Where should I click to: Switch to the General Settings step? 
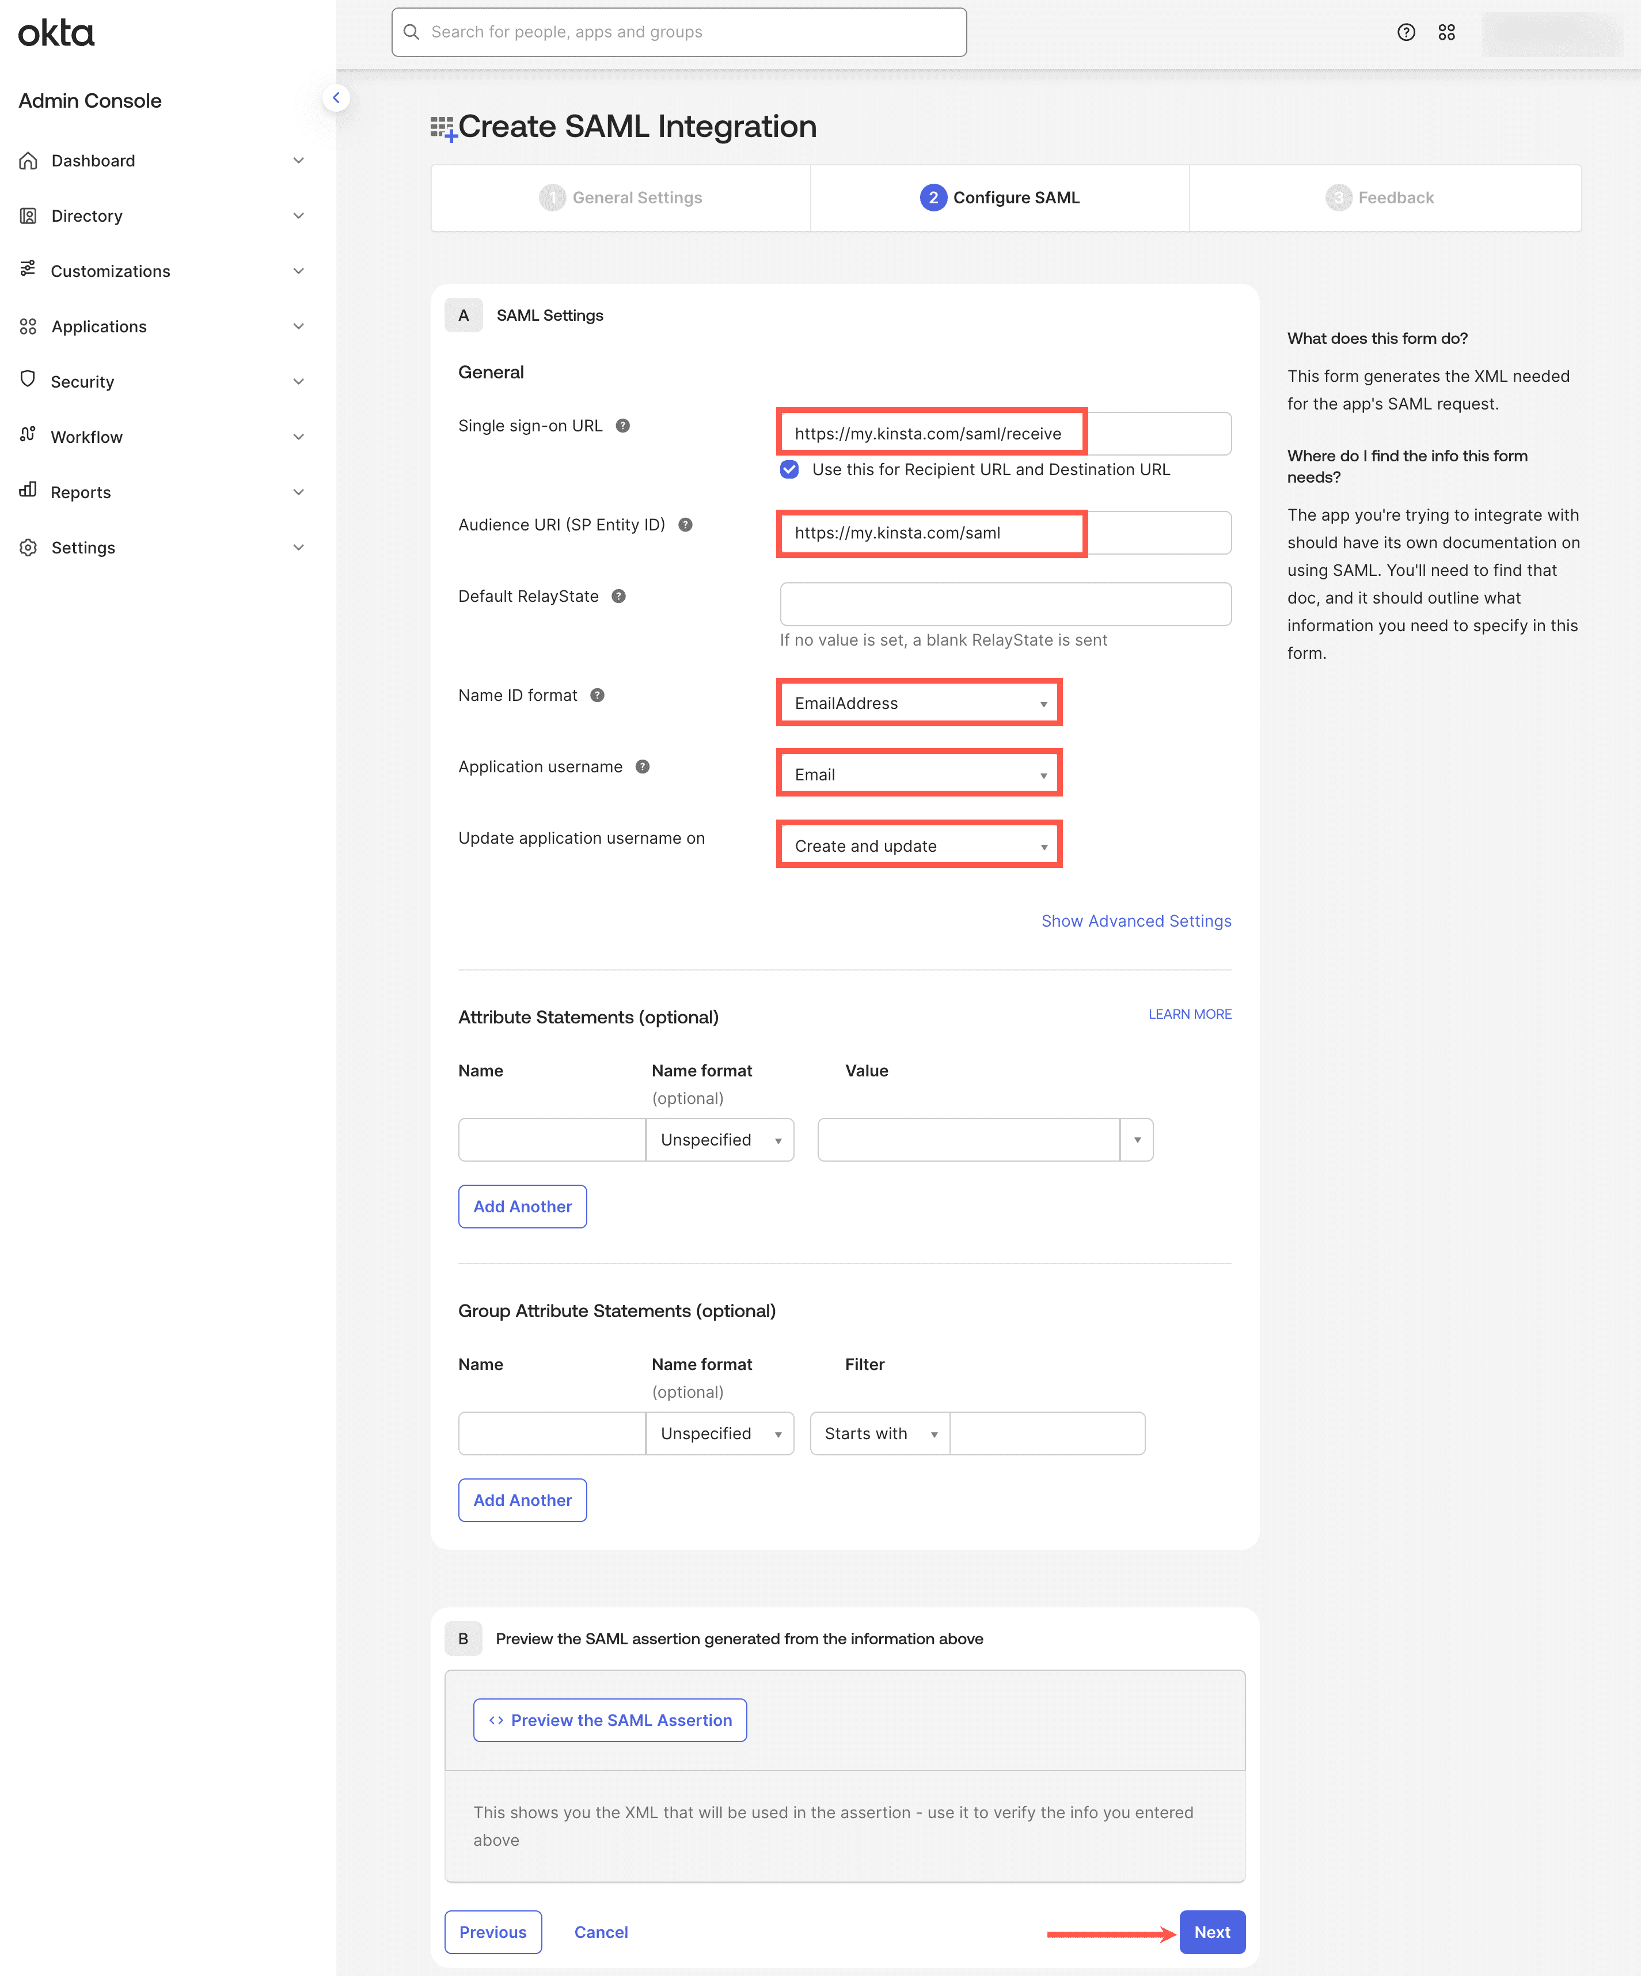pyautogui.click(x=620, y=198)
